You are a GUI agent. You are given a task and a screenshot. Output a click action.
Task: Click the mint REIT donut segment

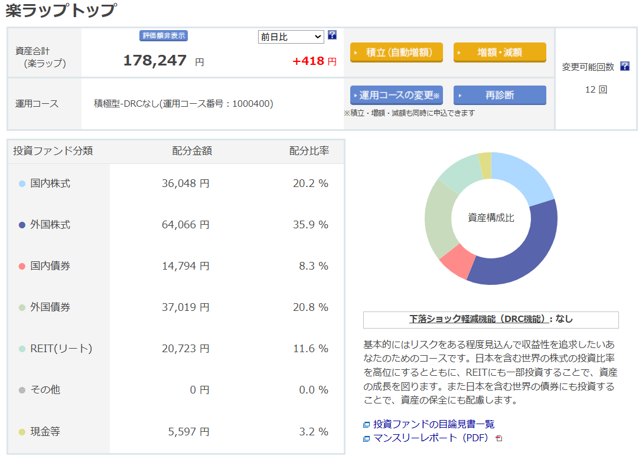(x=462, y=174)
